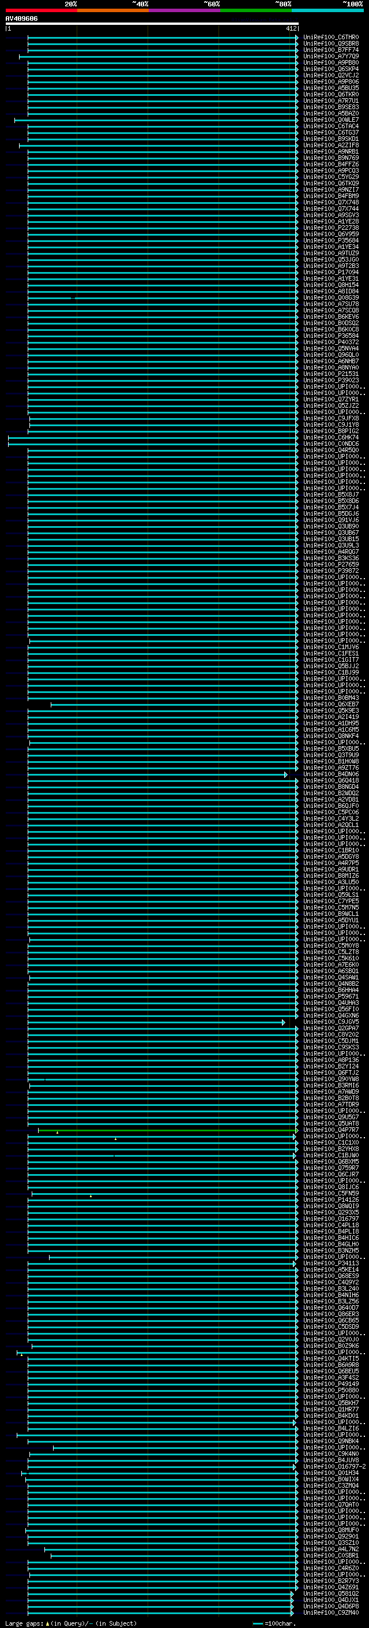Select hit label UniRef100_P49149
This screenshot has height=1628, width=369.
point(331,1383)
